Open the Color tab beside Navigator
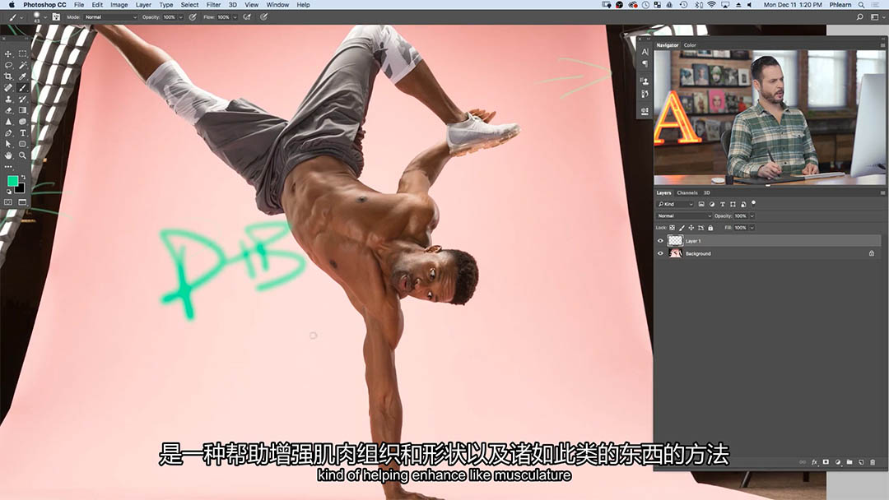This screenshot has height=500, width=889. point(690,45)
